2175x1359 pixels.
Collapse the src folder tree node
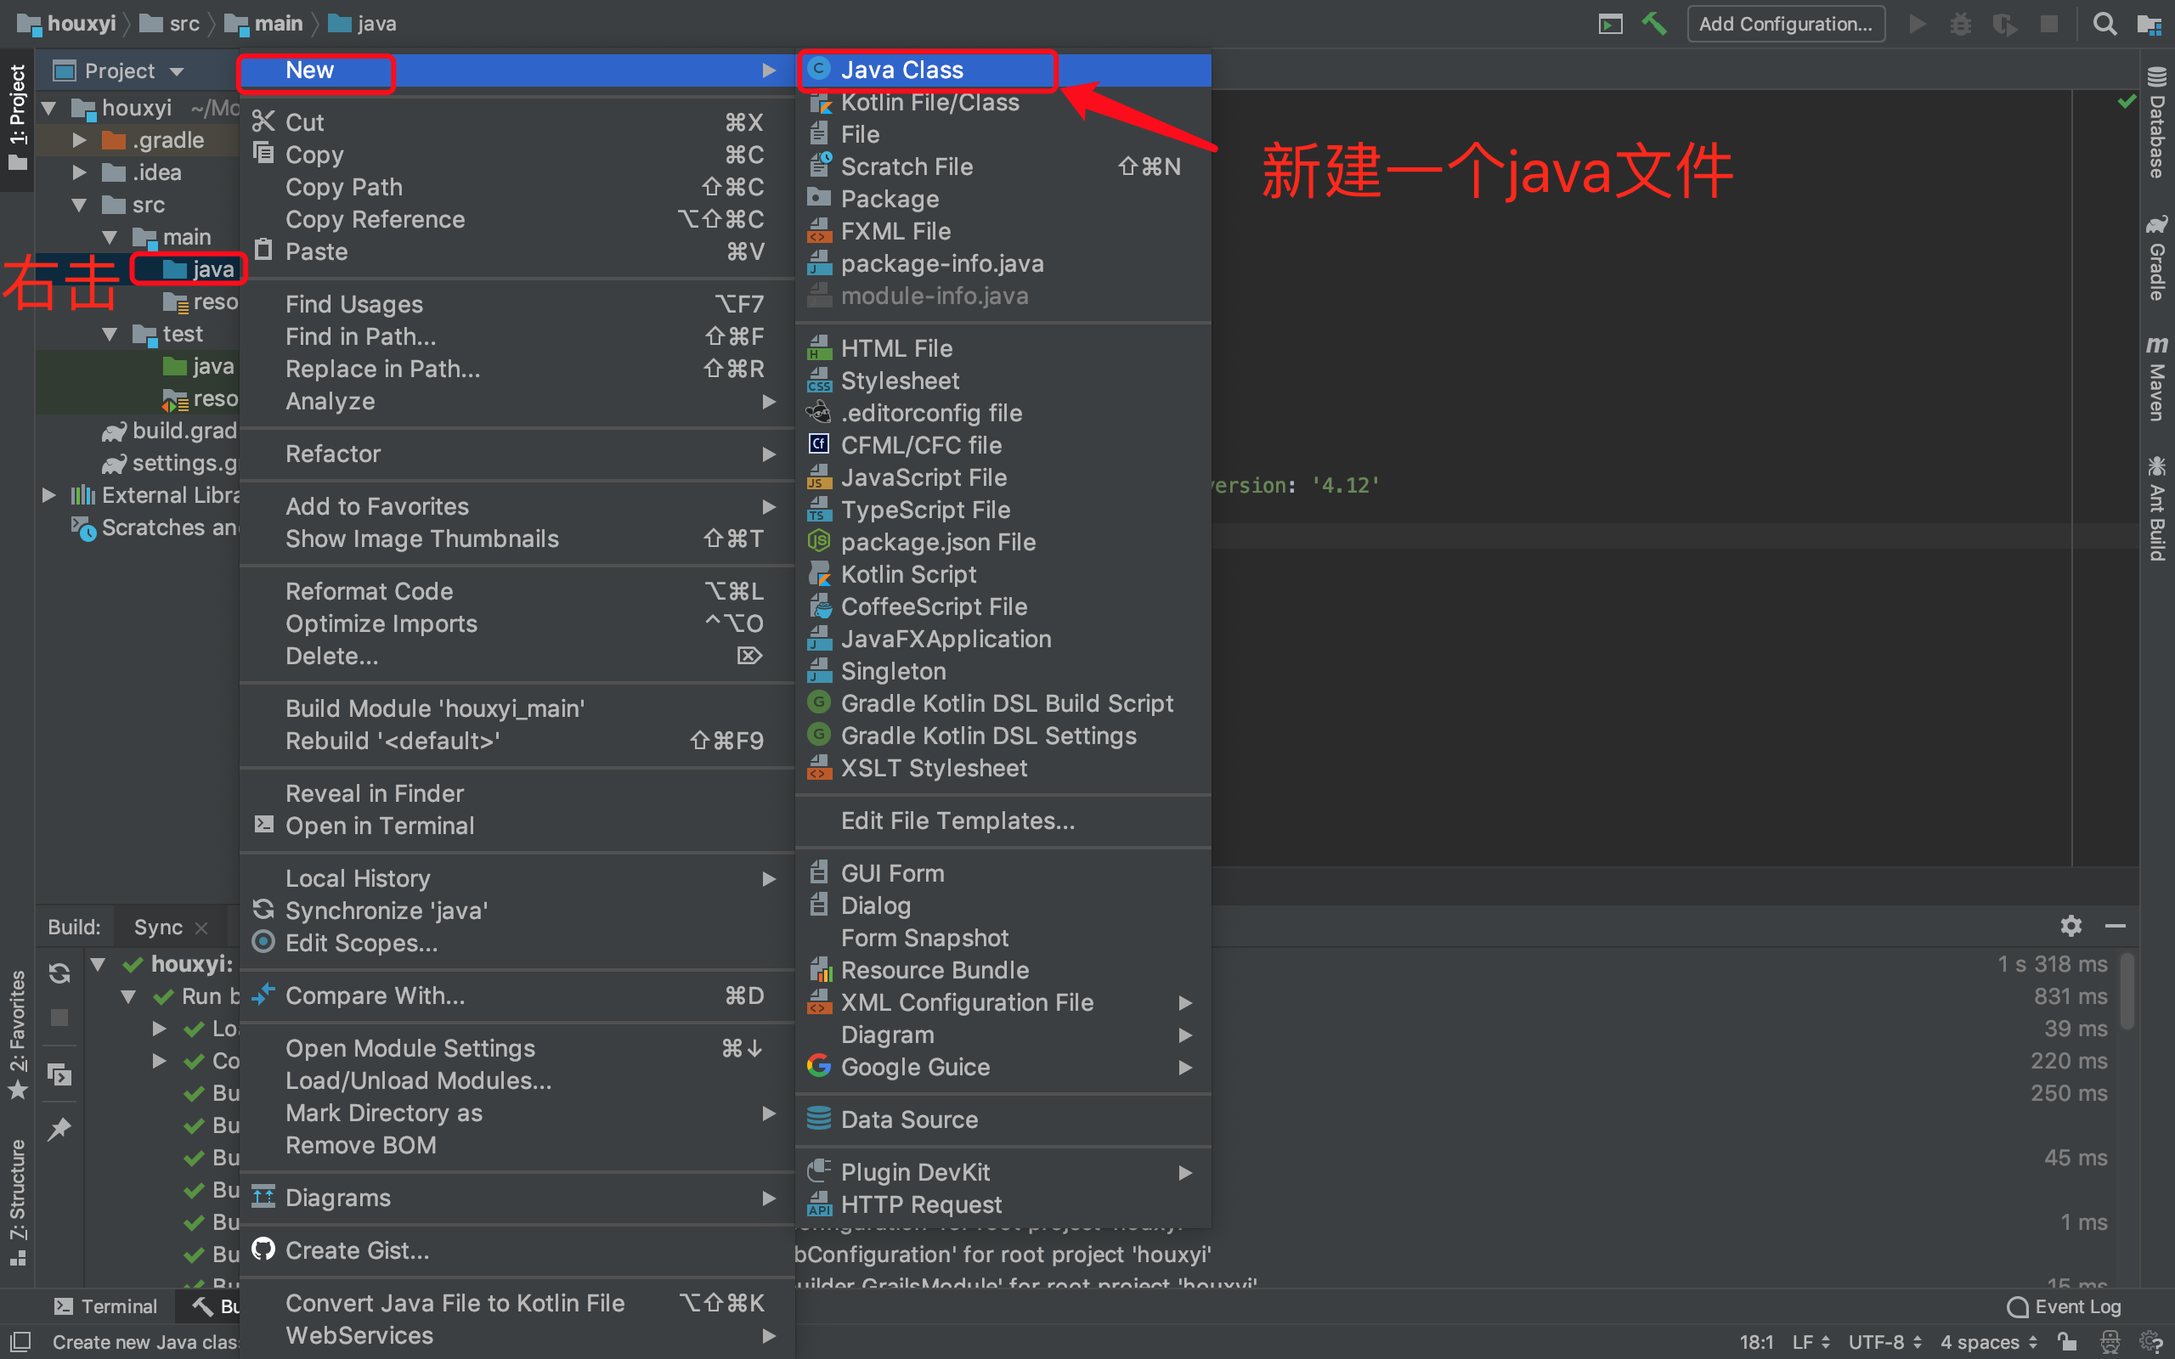click(x=79, y=205)
